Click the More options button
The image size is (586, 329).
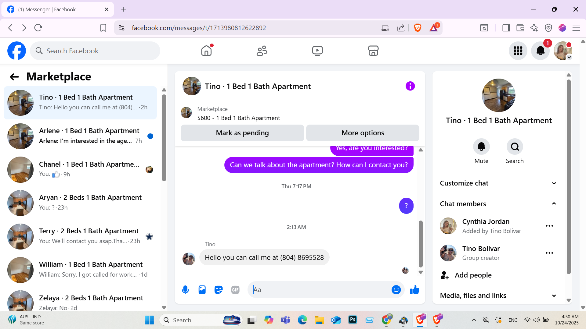pyautogui.click(x=363, y=133)
